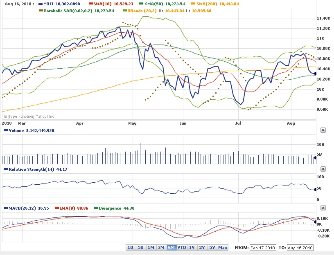Screen dimensions: 334x255
Task: Click the SMA(50) green legend swatch
Action: coord(141,4)
